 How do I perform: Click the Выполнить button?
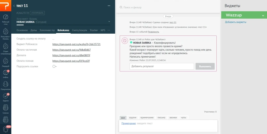205,66
